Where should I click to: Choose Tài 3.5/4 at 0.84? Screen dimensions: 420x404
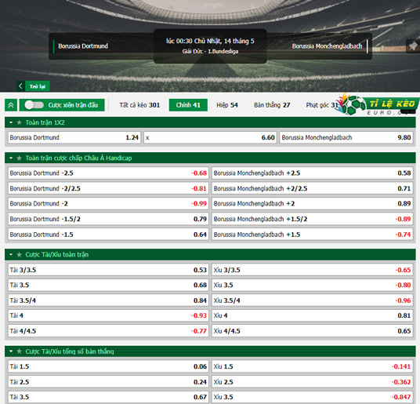point(108,300)
